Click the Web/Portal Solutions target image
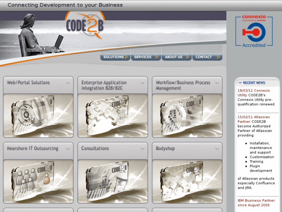The image size is (282, 212). (x=38, y=116)
